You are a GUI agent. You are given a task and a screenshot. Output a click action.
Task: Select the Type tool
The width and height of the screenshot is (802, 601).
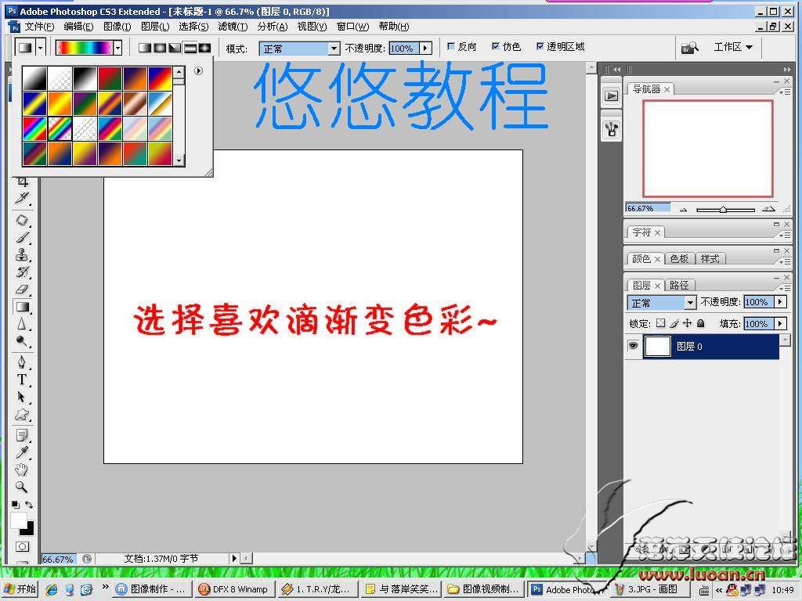coord(22,380)
